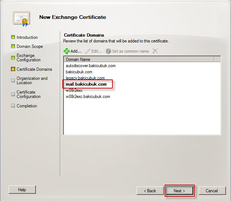Click the gray Organization and Location step indicator
Screen dimensions: 231x201
pyautogui.click(x=13, y=81)
